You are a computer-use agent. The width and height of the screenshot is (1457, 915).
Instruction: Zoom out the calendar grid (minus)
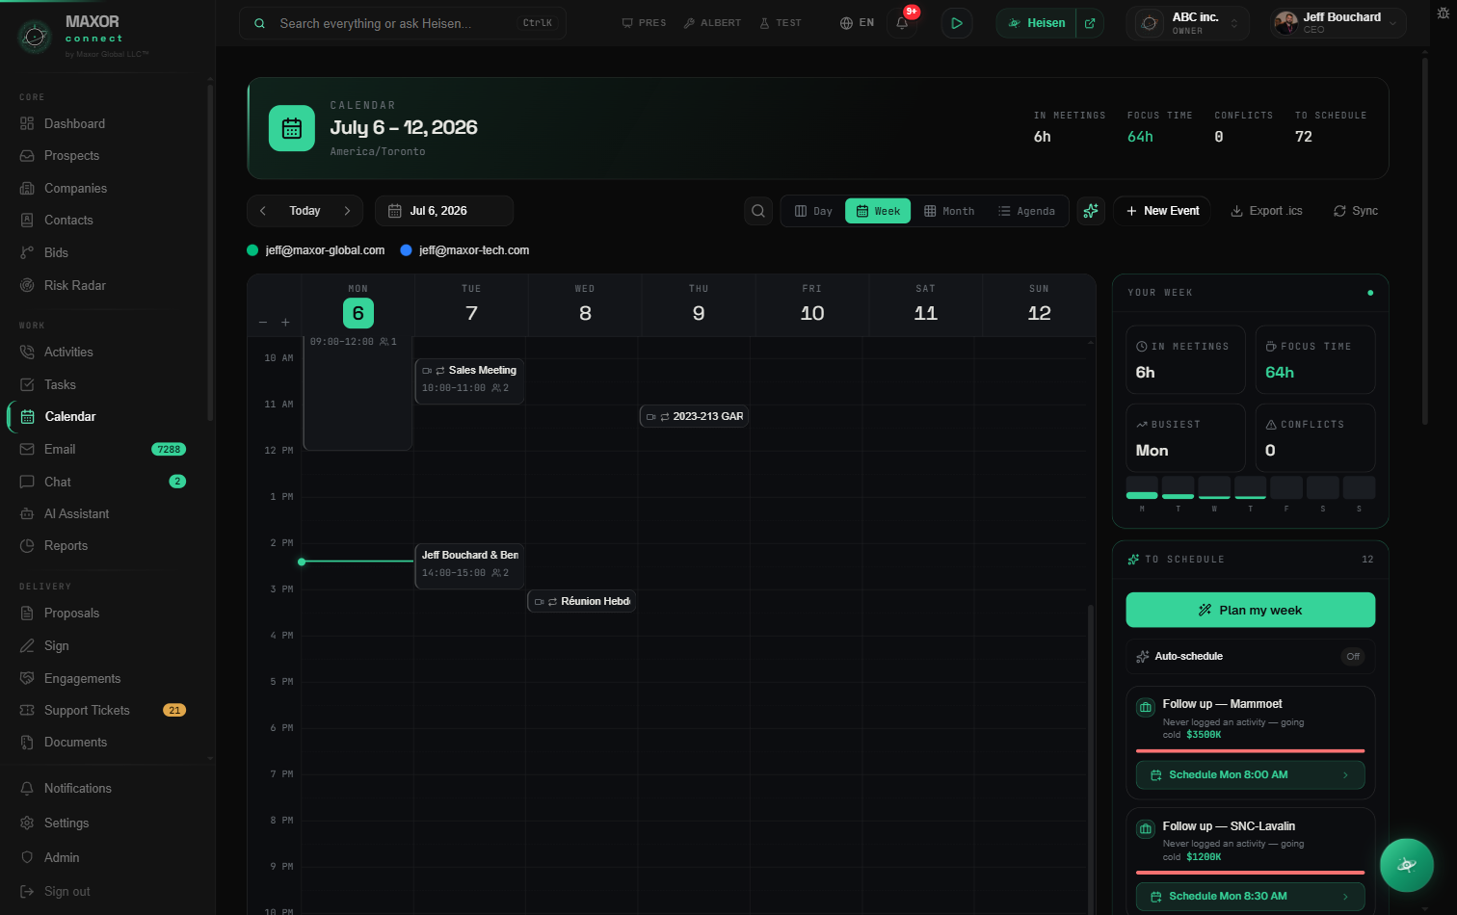click(x=263, y=323)
